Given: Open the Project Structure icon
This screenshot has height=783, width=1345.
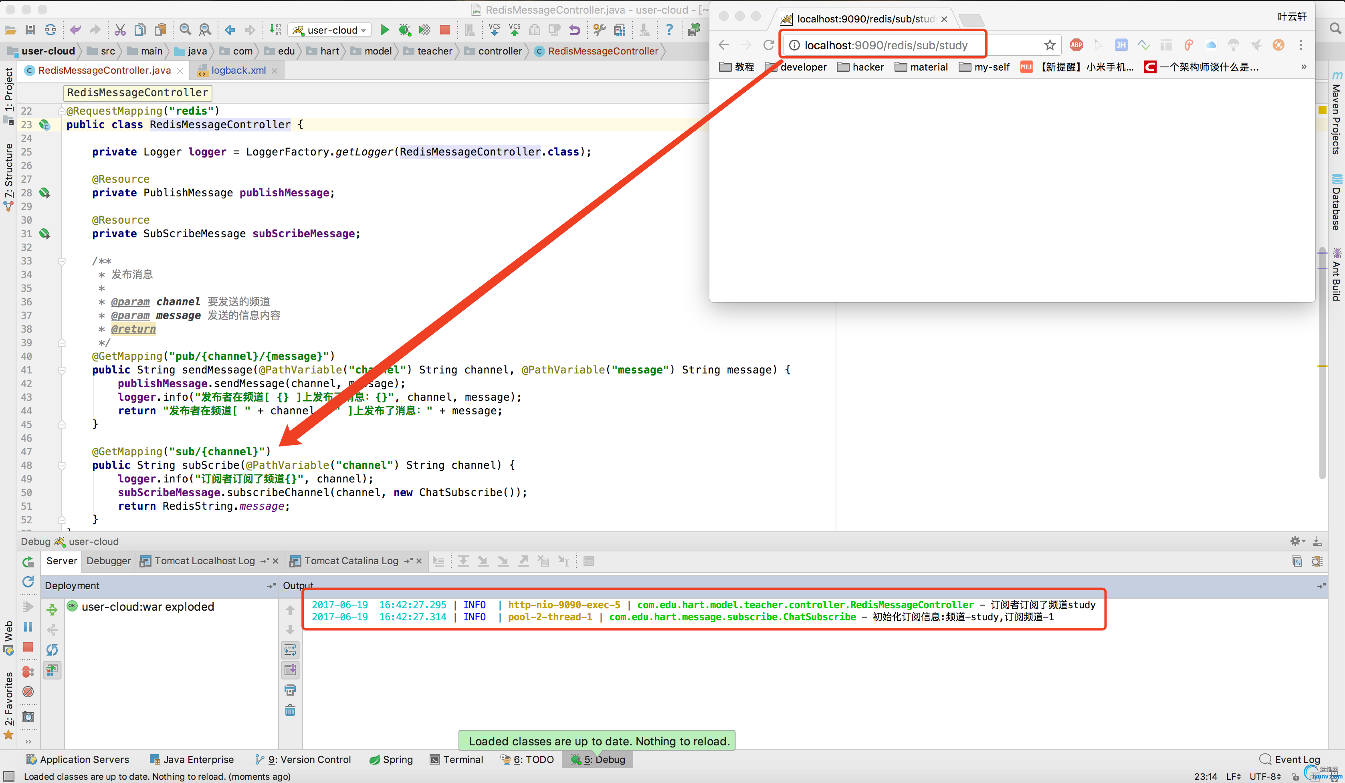Looking at the screenshot, I should (x=620, y=30).
